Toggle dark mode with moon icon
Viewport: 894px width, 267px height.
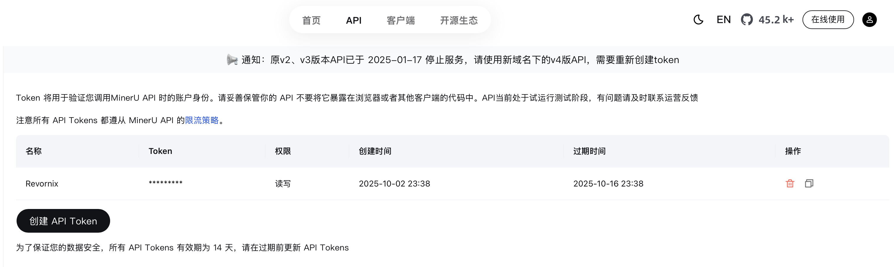tap(698, 20)
